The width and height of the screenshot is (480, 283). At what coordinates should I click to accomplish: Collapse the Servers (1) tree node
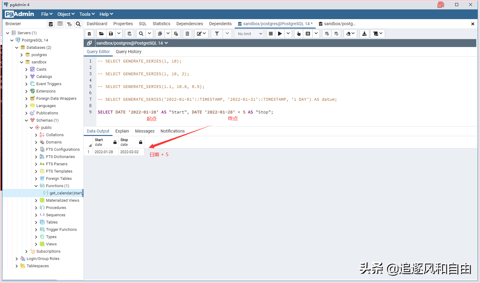click(8, 33)
